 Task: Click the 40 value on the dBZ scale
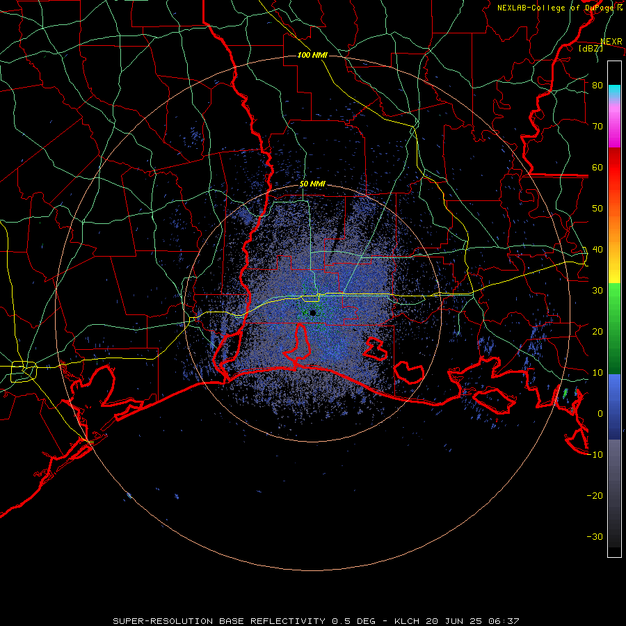[597, 250]
